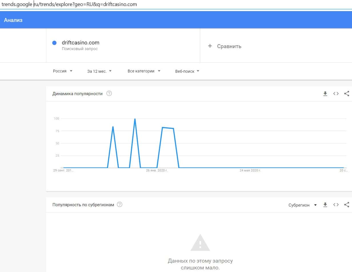Open help icon beside Популярность по субрегионам

click(120, 204)
